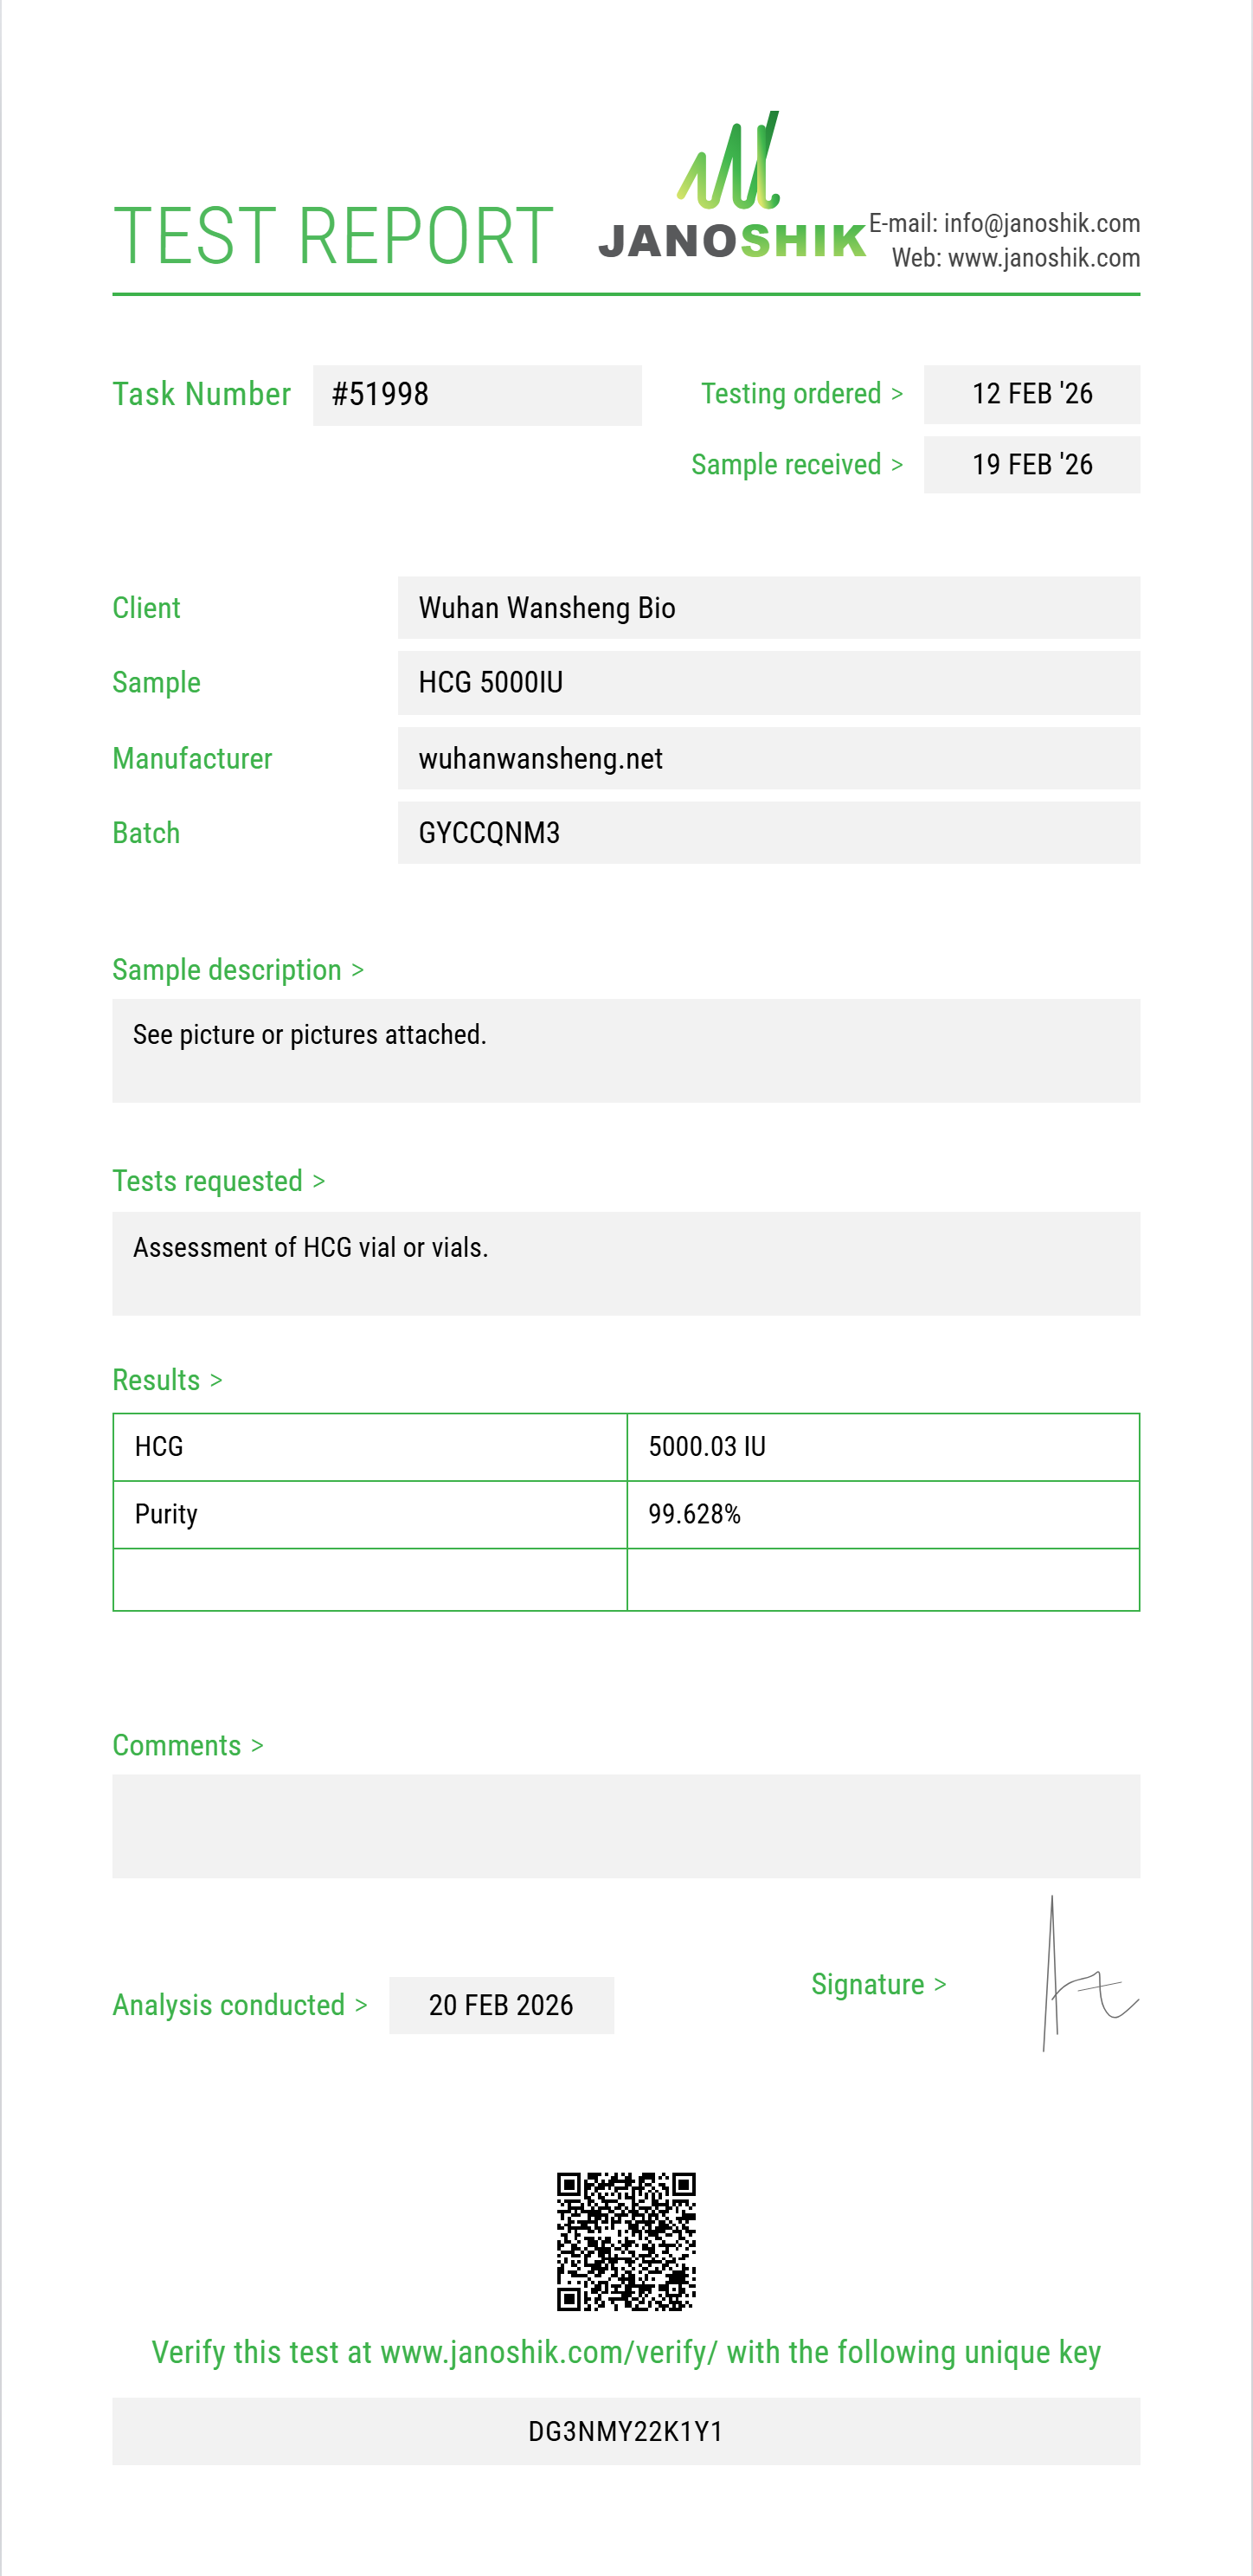Open the www.janoshik.com web link
The height and width of the screenshot is (2576, 1253).
(x=1043, y=258)
